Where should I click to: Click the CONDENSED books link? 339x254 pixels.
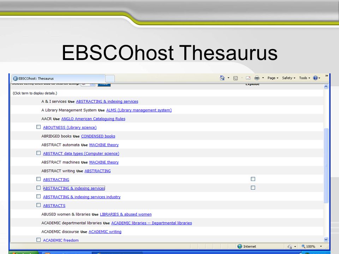98,136
